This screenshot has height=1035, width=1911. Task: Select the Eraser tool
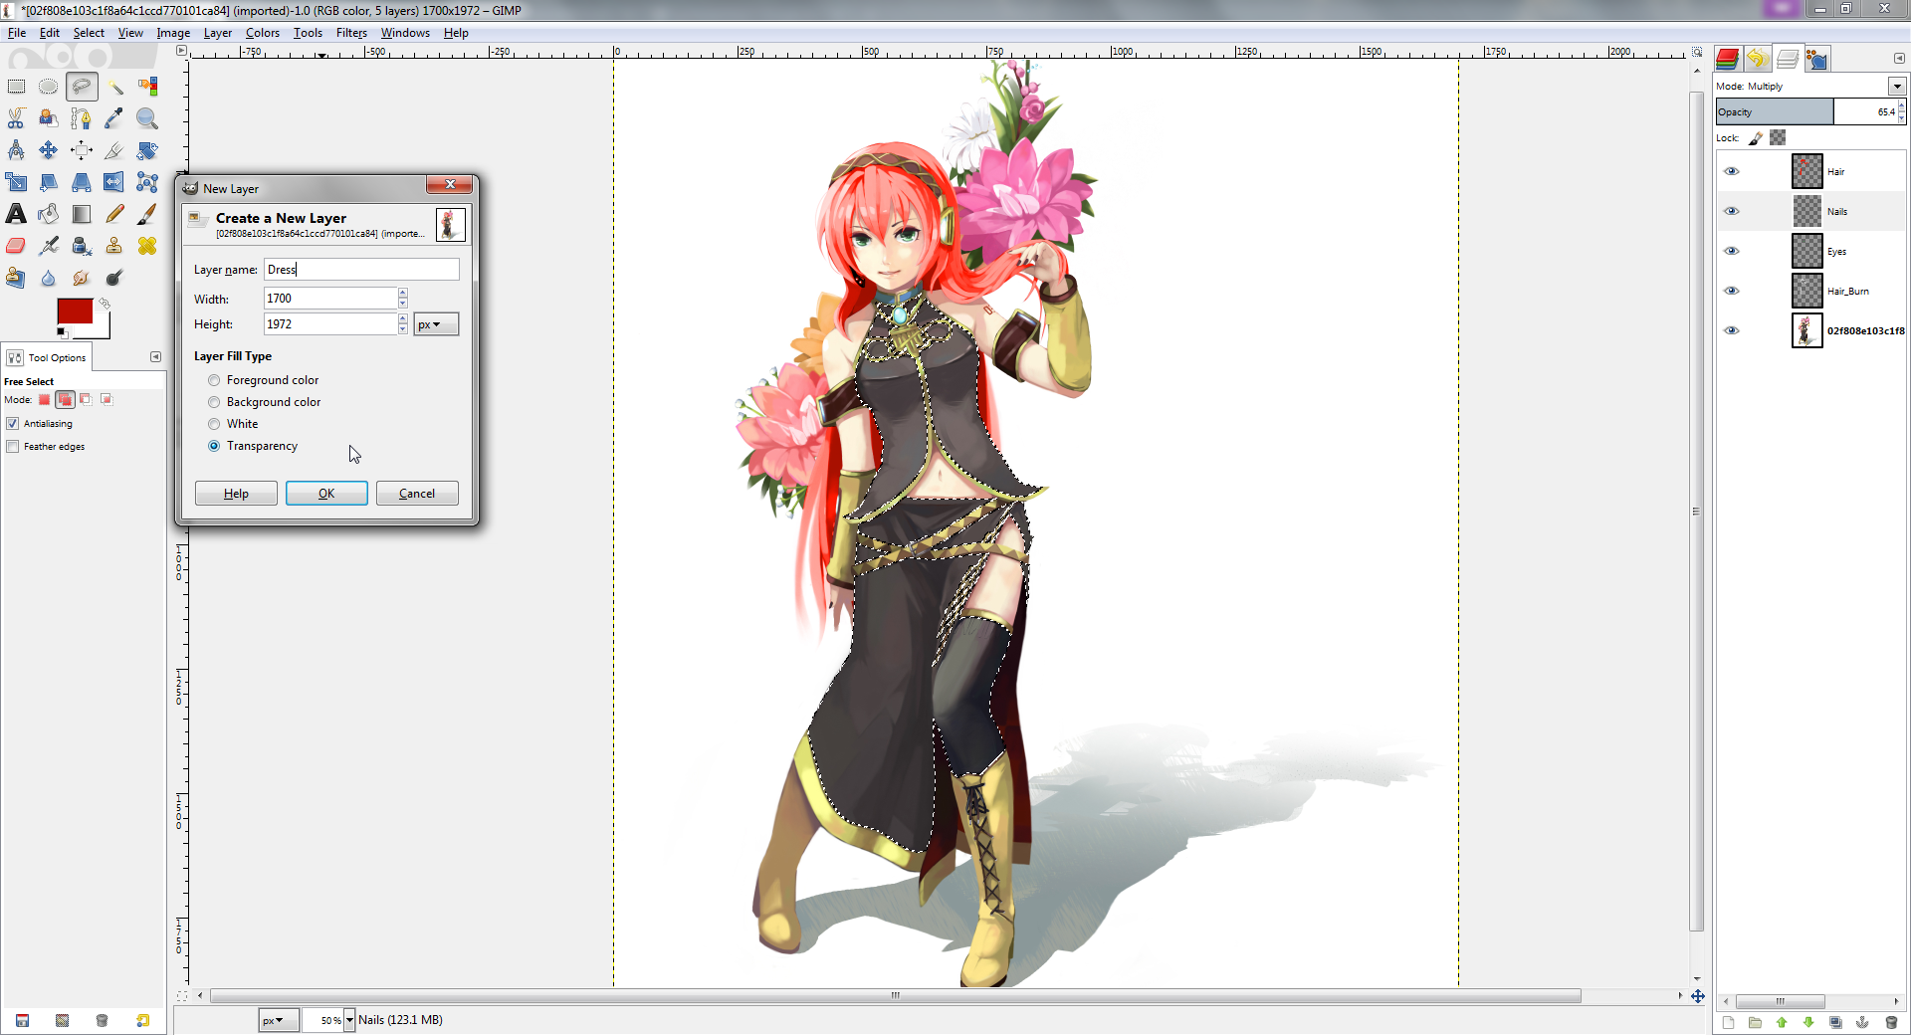click(16, 246)
